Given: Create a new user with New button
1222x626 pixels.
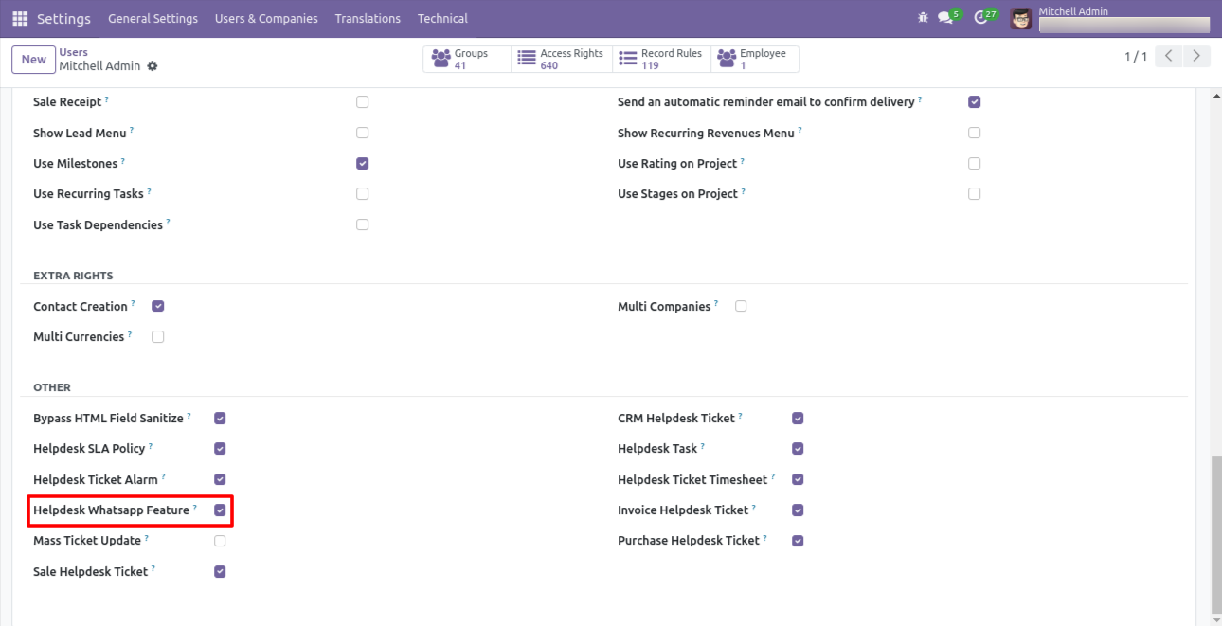Looking at the screenshot, I should click(x=33, y=60).
